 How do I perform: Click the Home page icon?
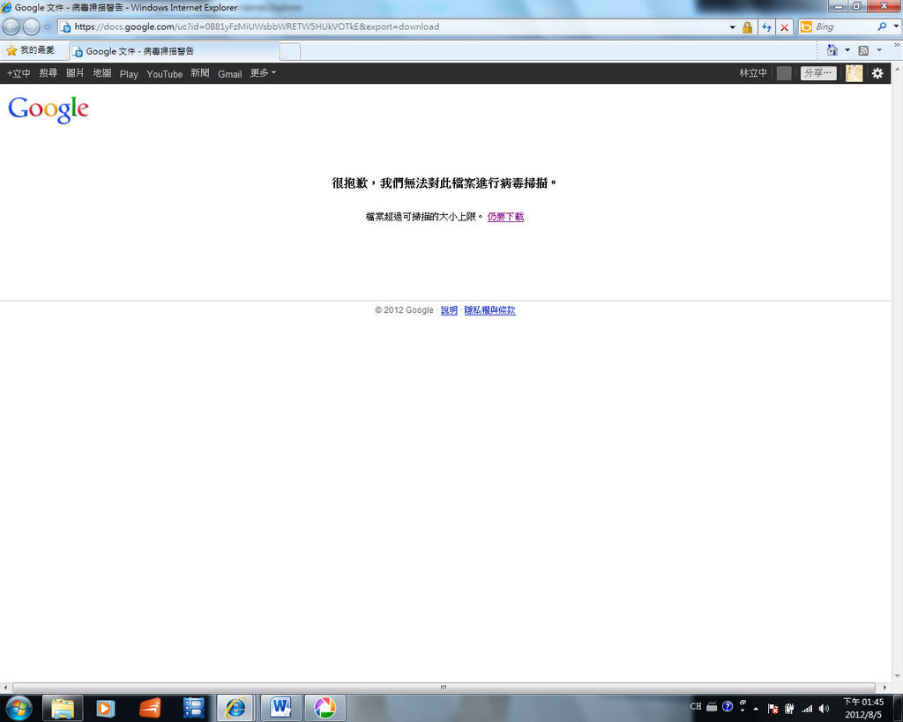coord(832,50)
